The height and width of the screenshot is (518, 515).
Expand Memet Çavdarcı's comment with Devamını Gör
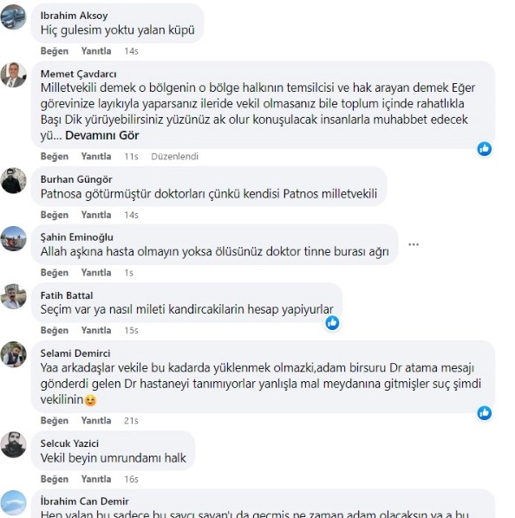click(101, 135)
